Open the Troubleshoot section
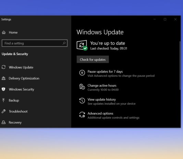Screen dimensions: 183x159 [x=18, y=112]
